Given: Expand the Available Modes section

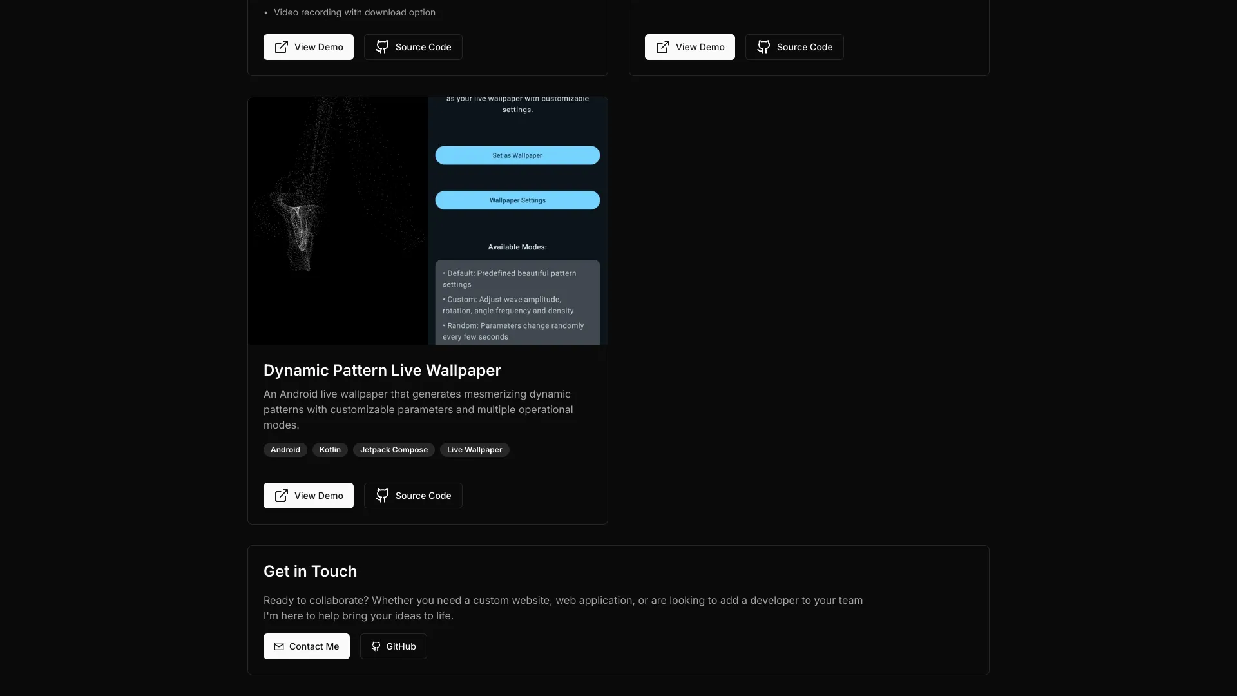Looking at the screenshot, I should pos(517,246).
